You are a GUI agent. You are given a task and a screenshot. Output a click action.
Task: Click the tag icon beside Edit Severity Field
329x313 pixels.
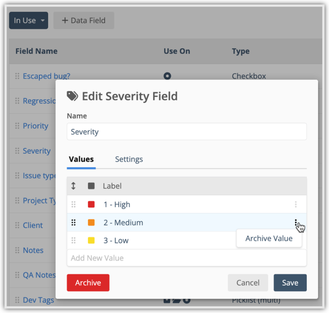[72, 96]
